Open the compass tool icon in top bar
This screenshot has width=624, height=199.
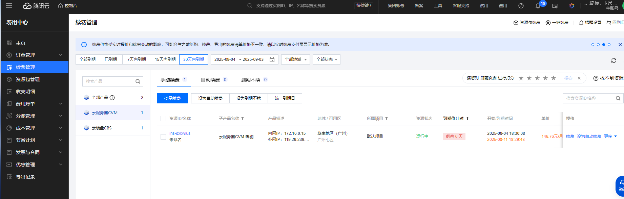click(x=521, y=6)
